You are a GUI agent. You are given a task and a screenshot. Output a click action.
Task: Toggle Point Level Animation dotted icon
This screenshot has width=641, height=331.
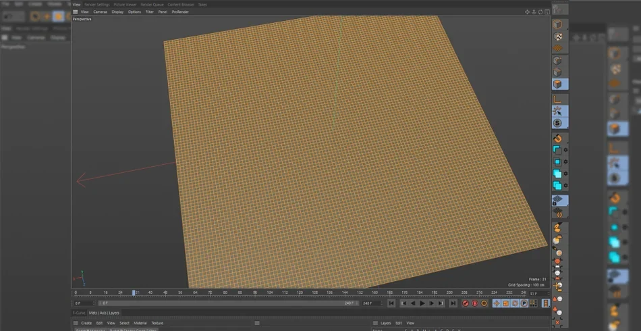pos(534,303)
